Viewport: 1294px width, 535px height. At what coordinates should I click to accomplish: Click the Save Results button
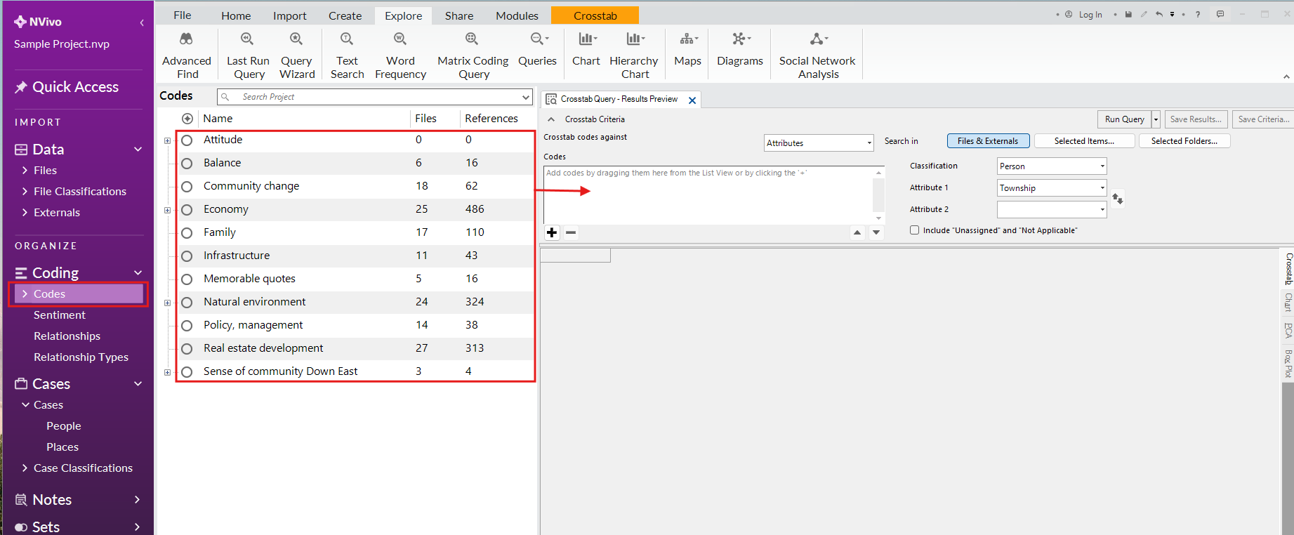(x=1196, y=119)
